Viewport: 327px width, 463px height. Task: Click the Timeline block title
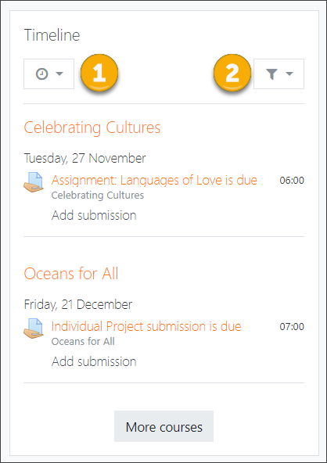pyautogui.click(x=52, y=35)
